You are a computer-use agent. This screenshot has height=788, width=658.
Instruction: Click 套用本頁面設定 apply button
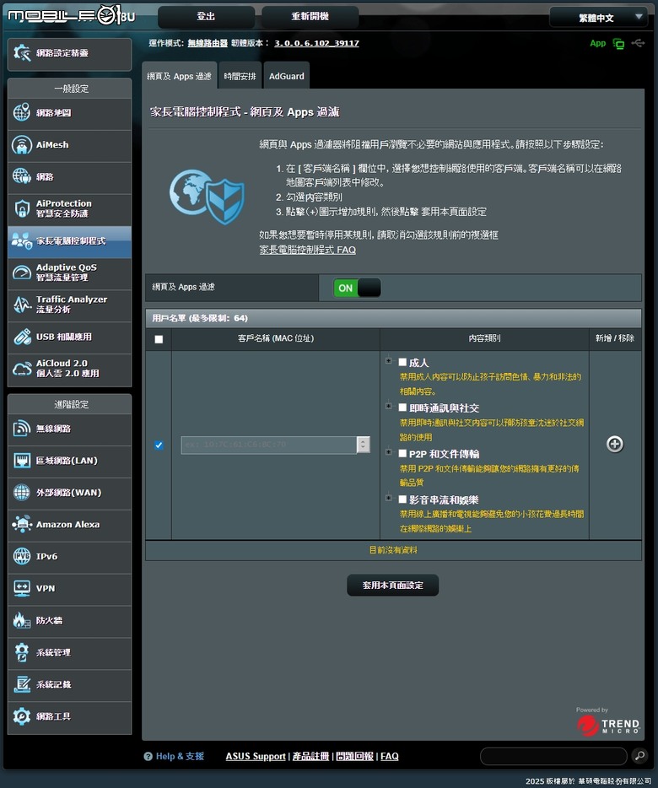pyautogui.click(x=392, y=586)
